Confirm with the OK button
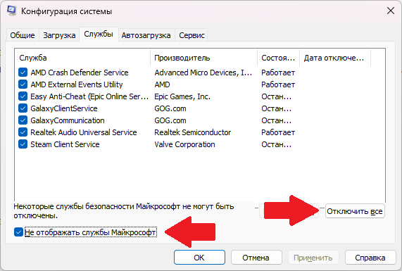 click(x=199, y=258)
